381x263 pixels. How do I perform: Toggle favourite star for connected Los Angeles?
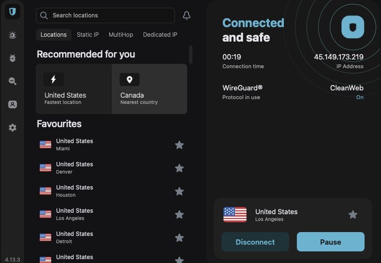click(353, 215)
